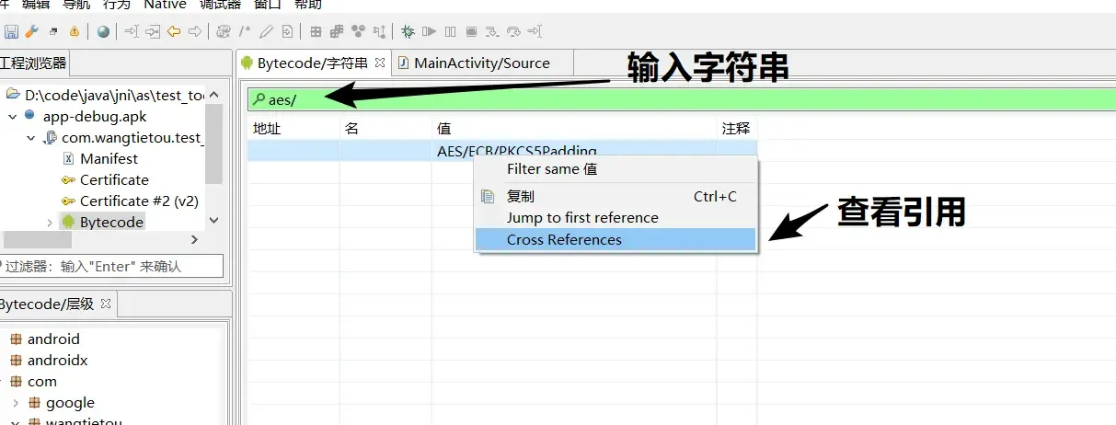The width and height of the screenshot is (1116, 425).
Task: Click the yellow back arrow icon
Action: pyautogui.click(x=174, y=31)
